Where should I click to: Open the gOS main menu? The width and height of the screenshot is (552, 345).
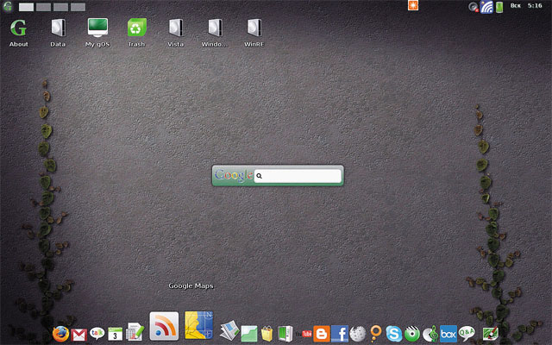click(x=8, y=7)
